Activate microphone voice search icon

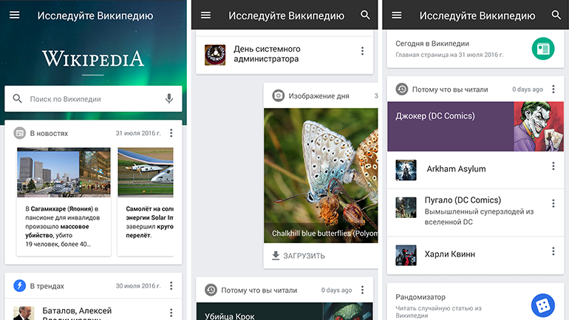point(168,98)
